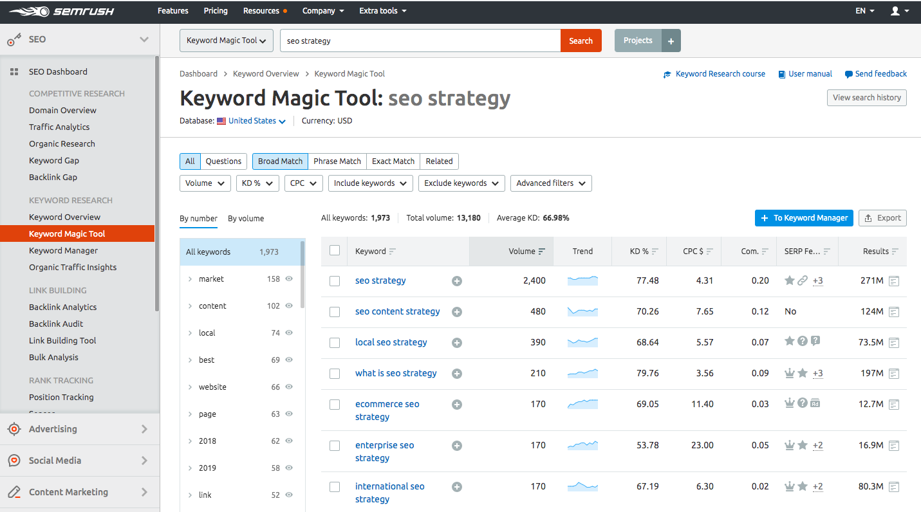Image resolution: width=921 pixels, height=512 pixels.
Task: Toggle the select-all checkbox in table header
Action: (335, 251)
